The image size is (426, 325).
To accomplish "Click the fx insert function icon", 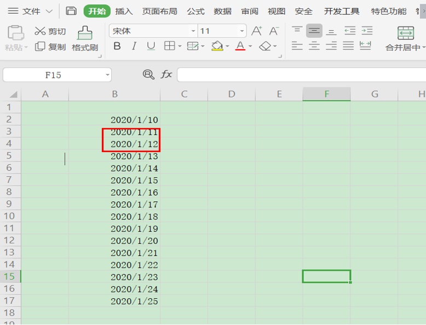I will [x=166, y=74].
